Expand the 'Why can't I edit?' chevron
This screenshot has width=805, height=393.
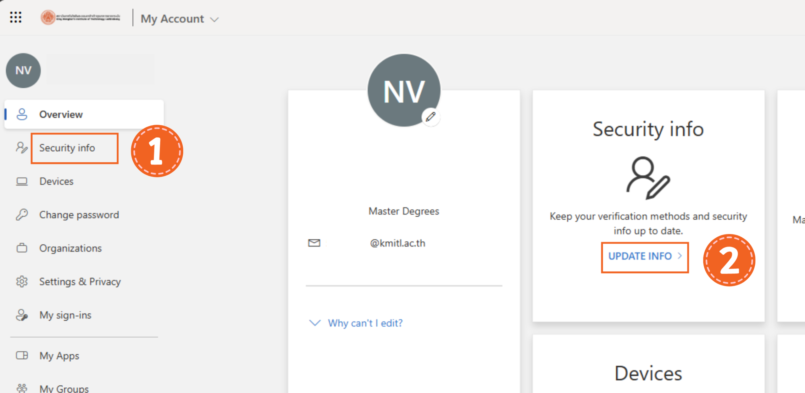(x=315, y=323)
